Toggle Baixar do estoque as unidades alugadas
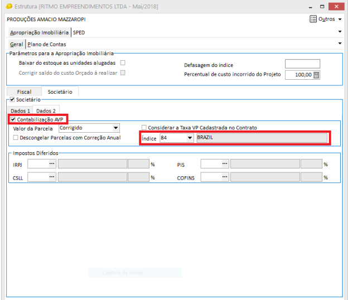 coord(123,63)
